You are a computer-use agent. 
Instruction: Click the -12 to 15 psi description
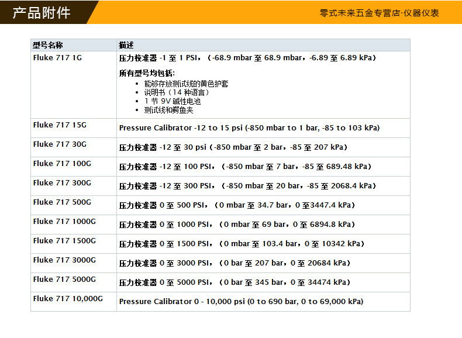tap(249, 128)
